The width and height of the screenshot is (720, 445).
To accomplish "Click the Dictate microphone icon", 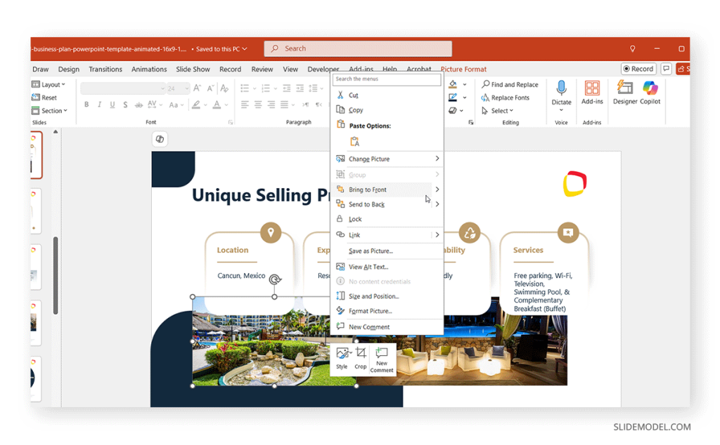I will 561,88.
